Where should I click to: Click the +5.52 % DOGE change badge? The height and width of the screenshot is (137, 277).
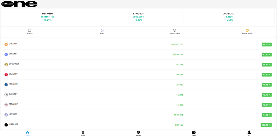point(266,65)
